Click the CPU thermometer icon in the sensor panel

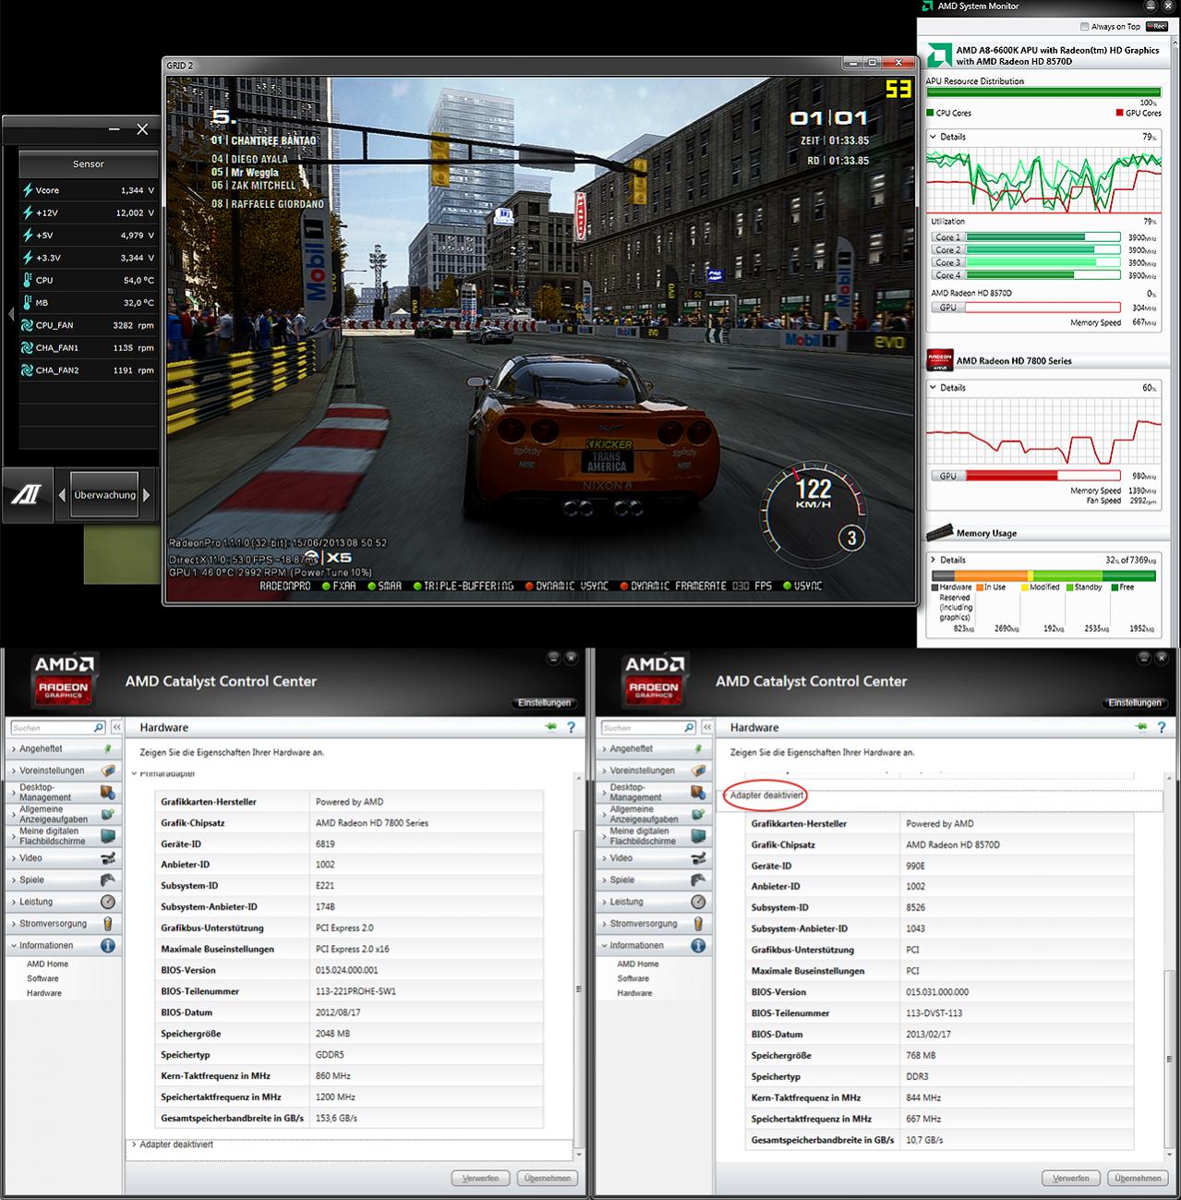(x=28, y=280)
